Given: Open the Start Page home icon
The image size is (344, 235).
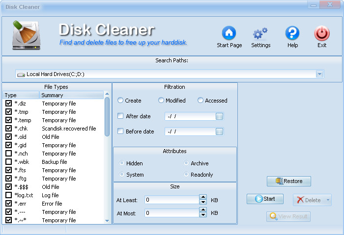Looking at the screenshot, I should pyautogui.click(x=229, y=33).
